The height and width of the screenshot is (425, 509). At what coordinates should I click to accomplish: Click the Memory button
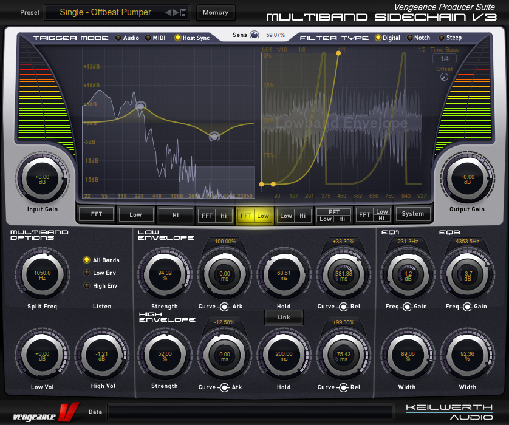click(x=216, y=12)
